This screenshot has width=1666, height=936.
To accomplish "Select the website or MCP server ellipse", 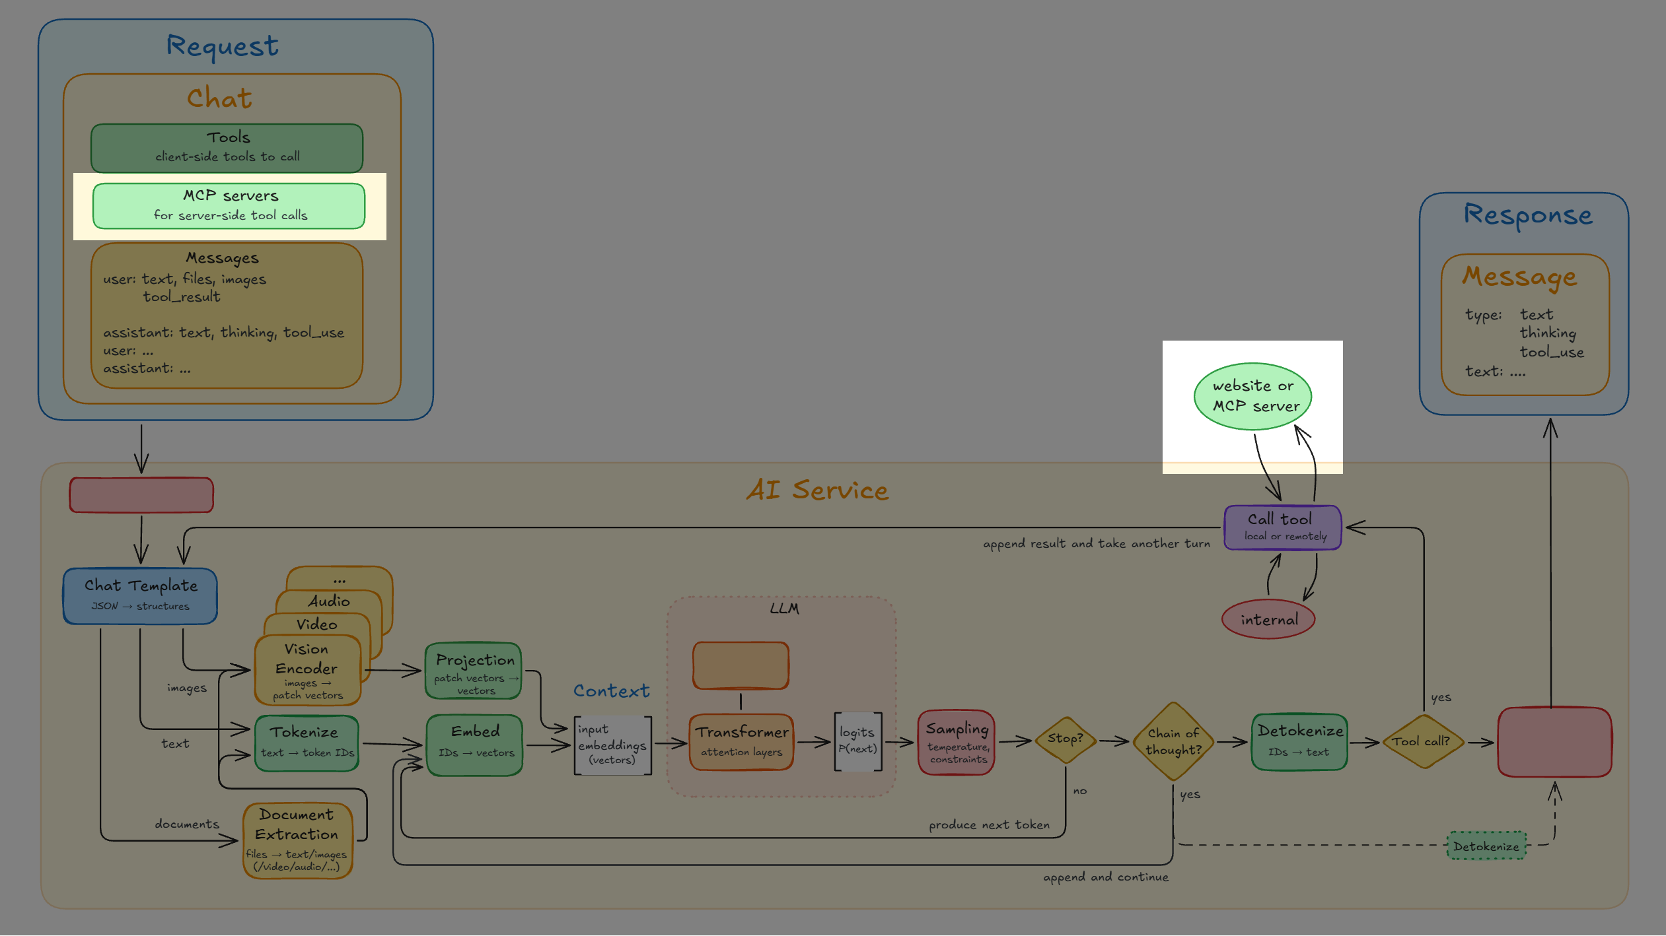I will click(1252, 396).
